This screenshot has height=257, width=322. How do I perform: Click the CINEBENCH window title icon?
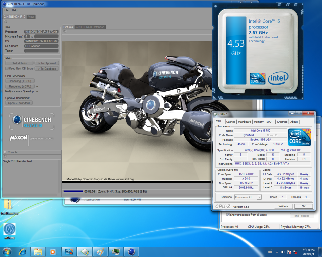click(5, 4)
